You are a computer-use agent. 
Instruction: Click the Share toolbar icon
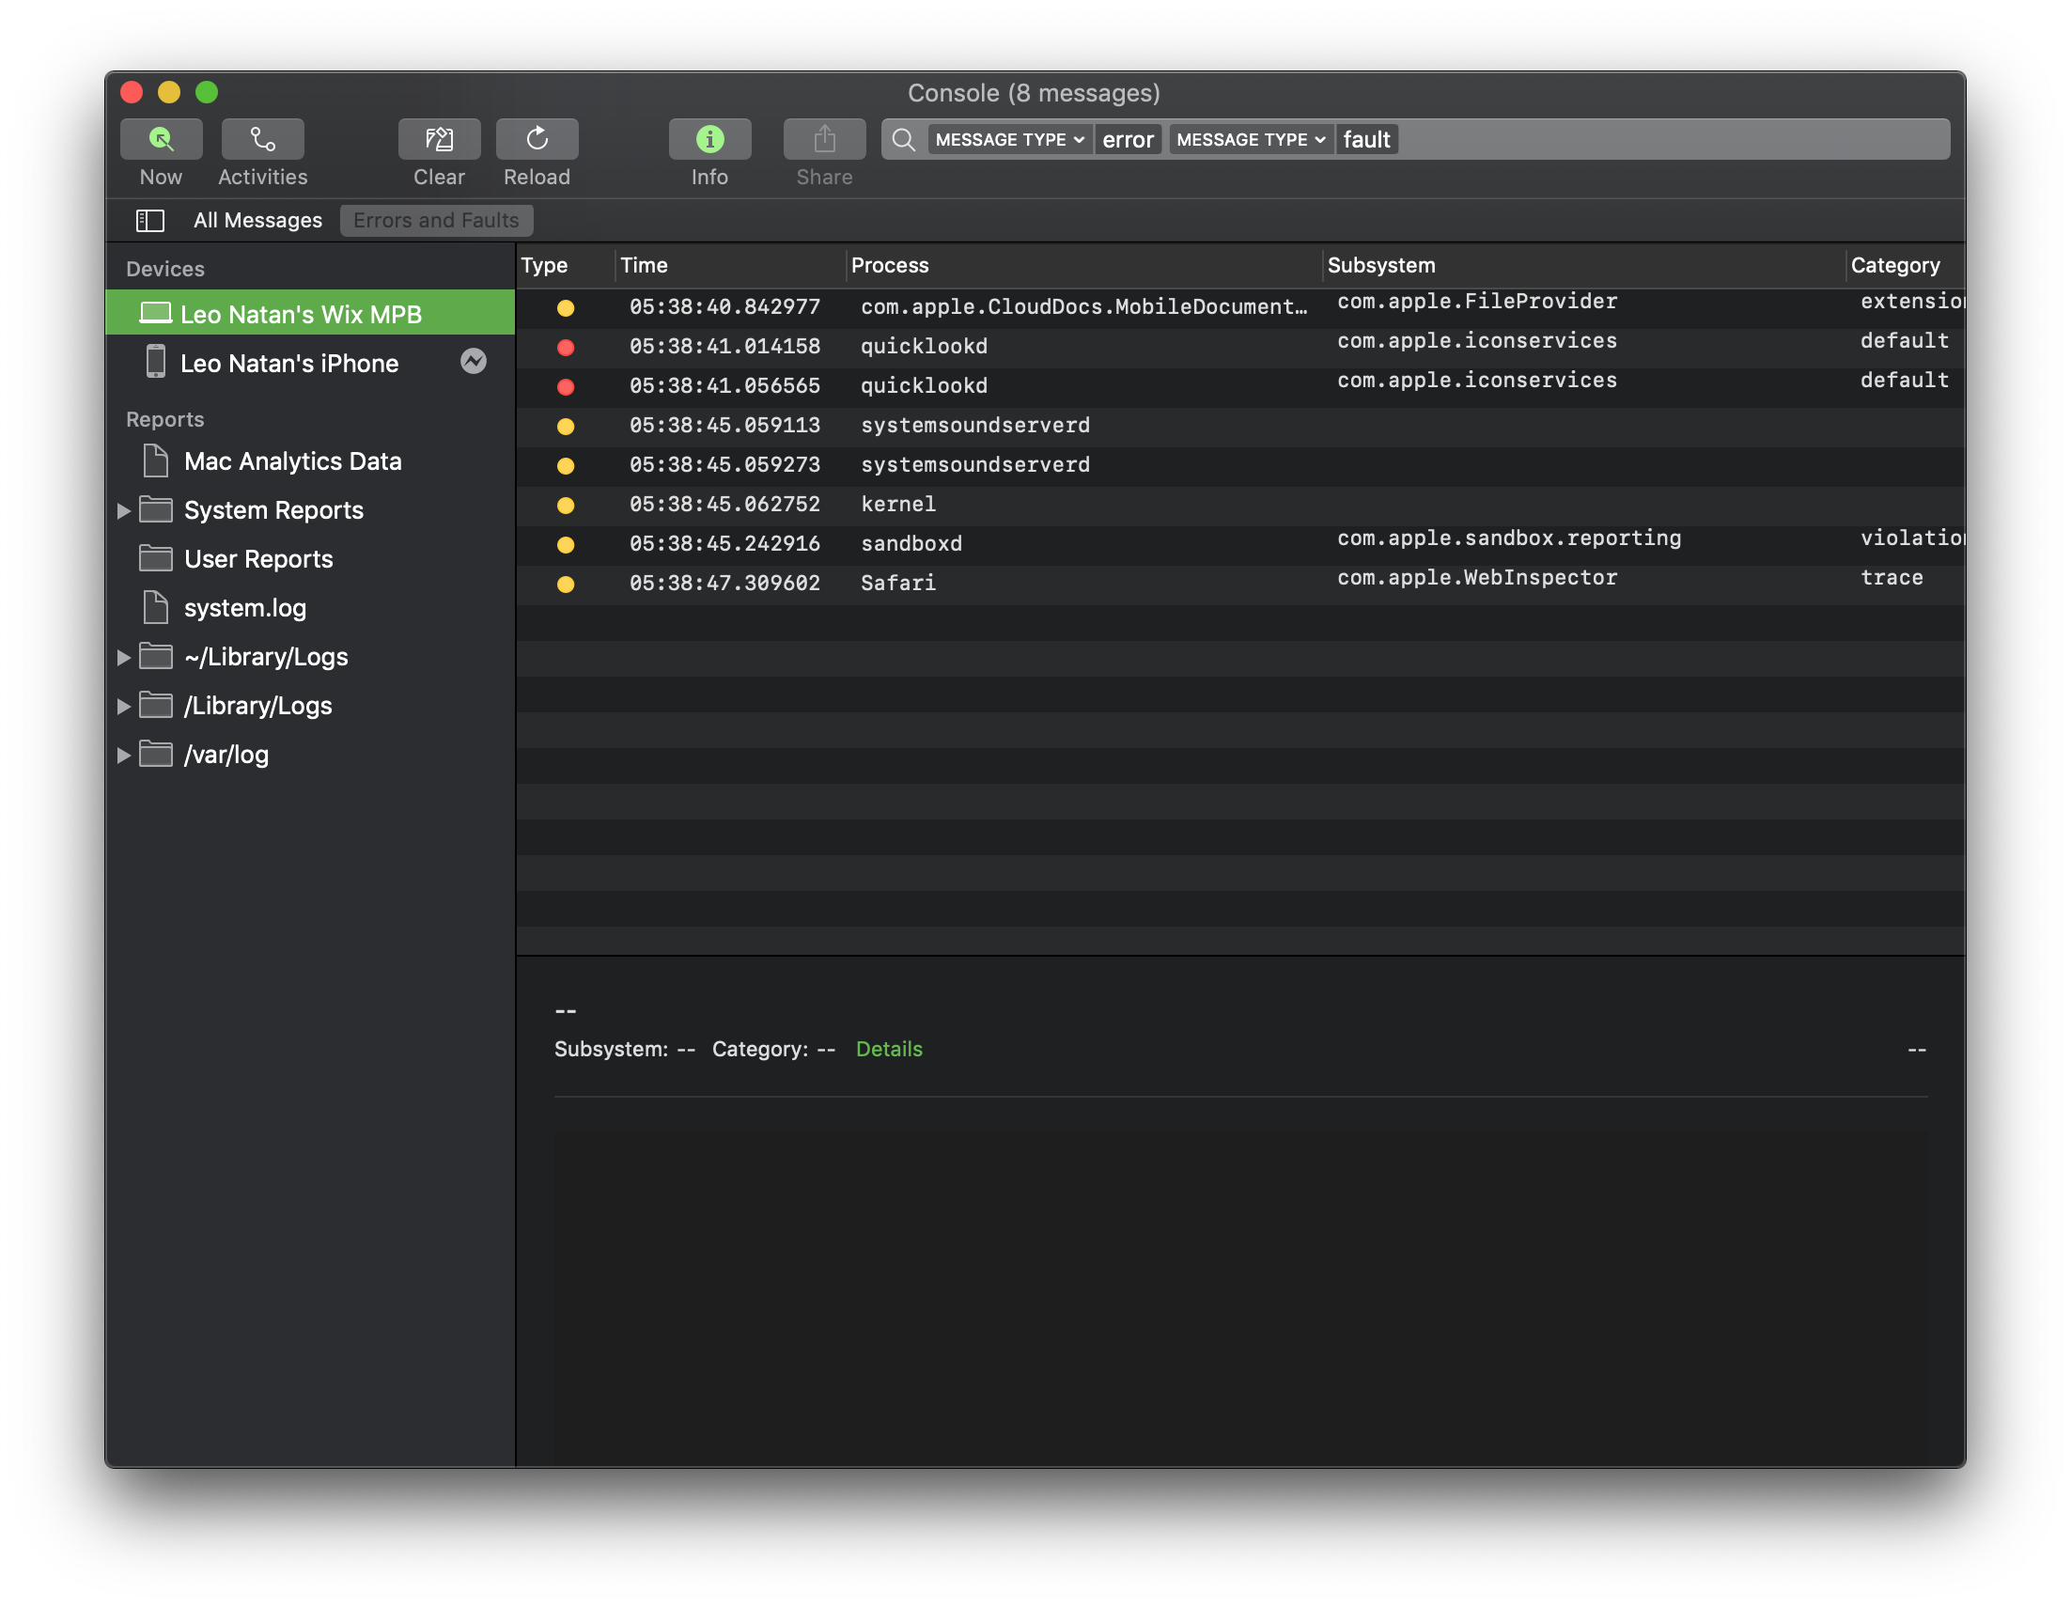(x=824, y=139)
